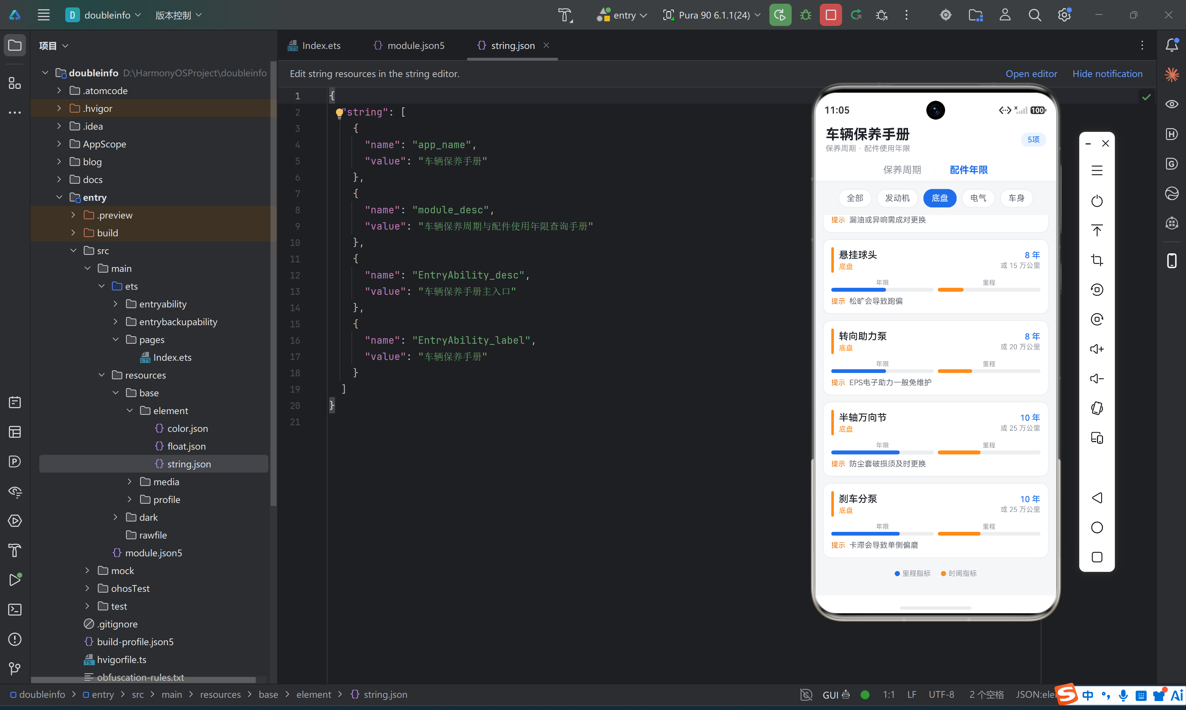Open entry run configuration dropdown
The width and height of the screenshot is (1186, 710).
point(622,15)
